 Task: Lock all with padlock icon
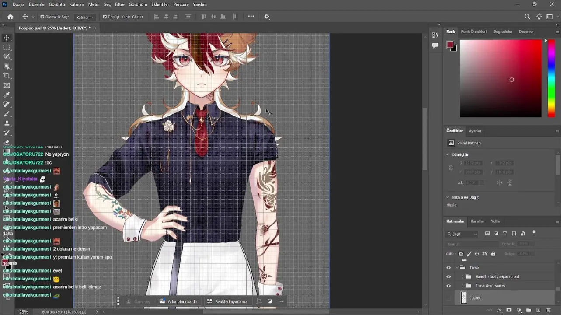[x=493, y=254]
